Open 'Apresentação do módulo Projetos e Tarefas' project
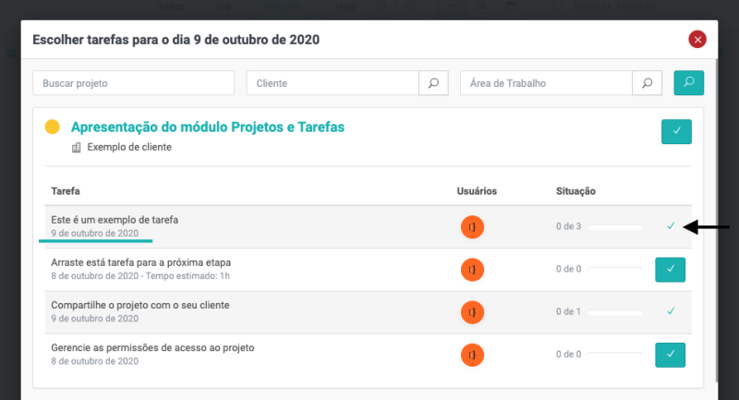This screenshot has height=400, width=739. pos(208,127)
